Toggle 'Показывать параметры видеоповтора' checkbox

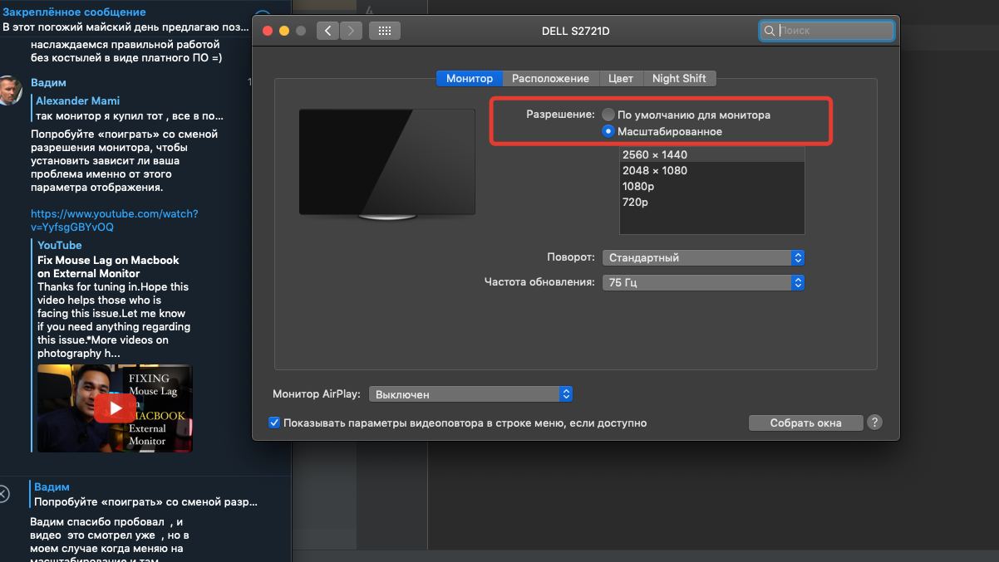[274, 423]
